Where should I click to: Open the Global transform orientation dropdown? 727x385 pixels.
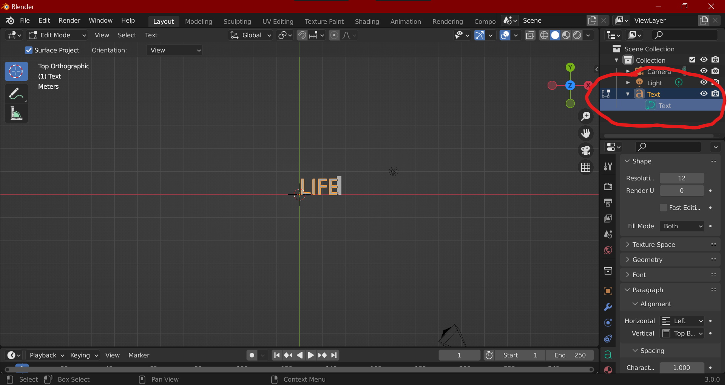(250, 35)
